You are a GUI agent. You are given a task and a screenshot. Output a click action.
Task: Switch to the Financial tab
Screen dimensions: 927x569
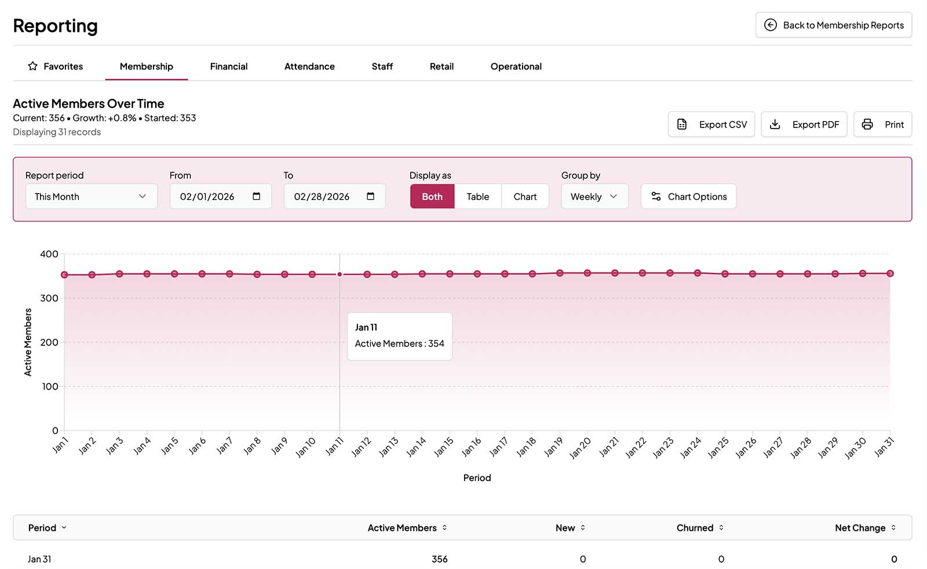[x=228, y=66]
